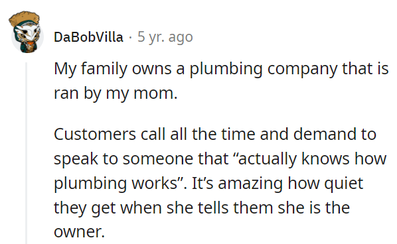Click the brown hair on the avatar
The image size is (397, 244).
click(x=25, y=17)
